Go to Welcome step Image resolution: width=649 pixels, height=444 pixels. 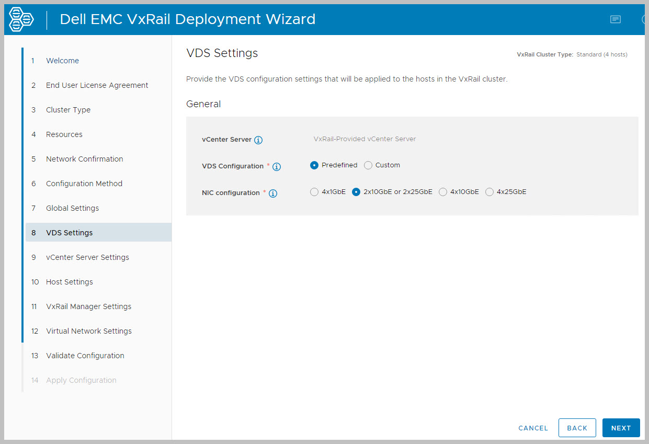(x=62, y=61)
